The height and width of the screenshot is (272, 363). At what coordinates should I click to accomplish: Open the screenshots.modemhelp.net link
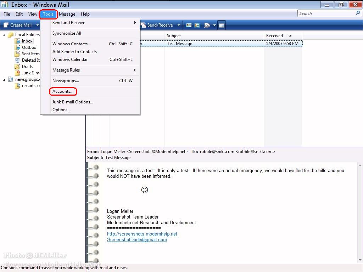pos(142,234)
